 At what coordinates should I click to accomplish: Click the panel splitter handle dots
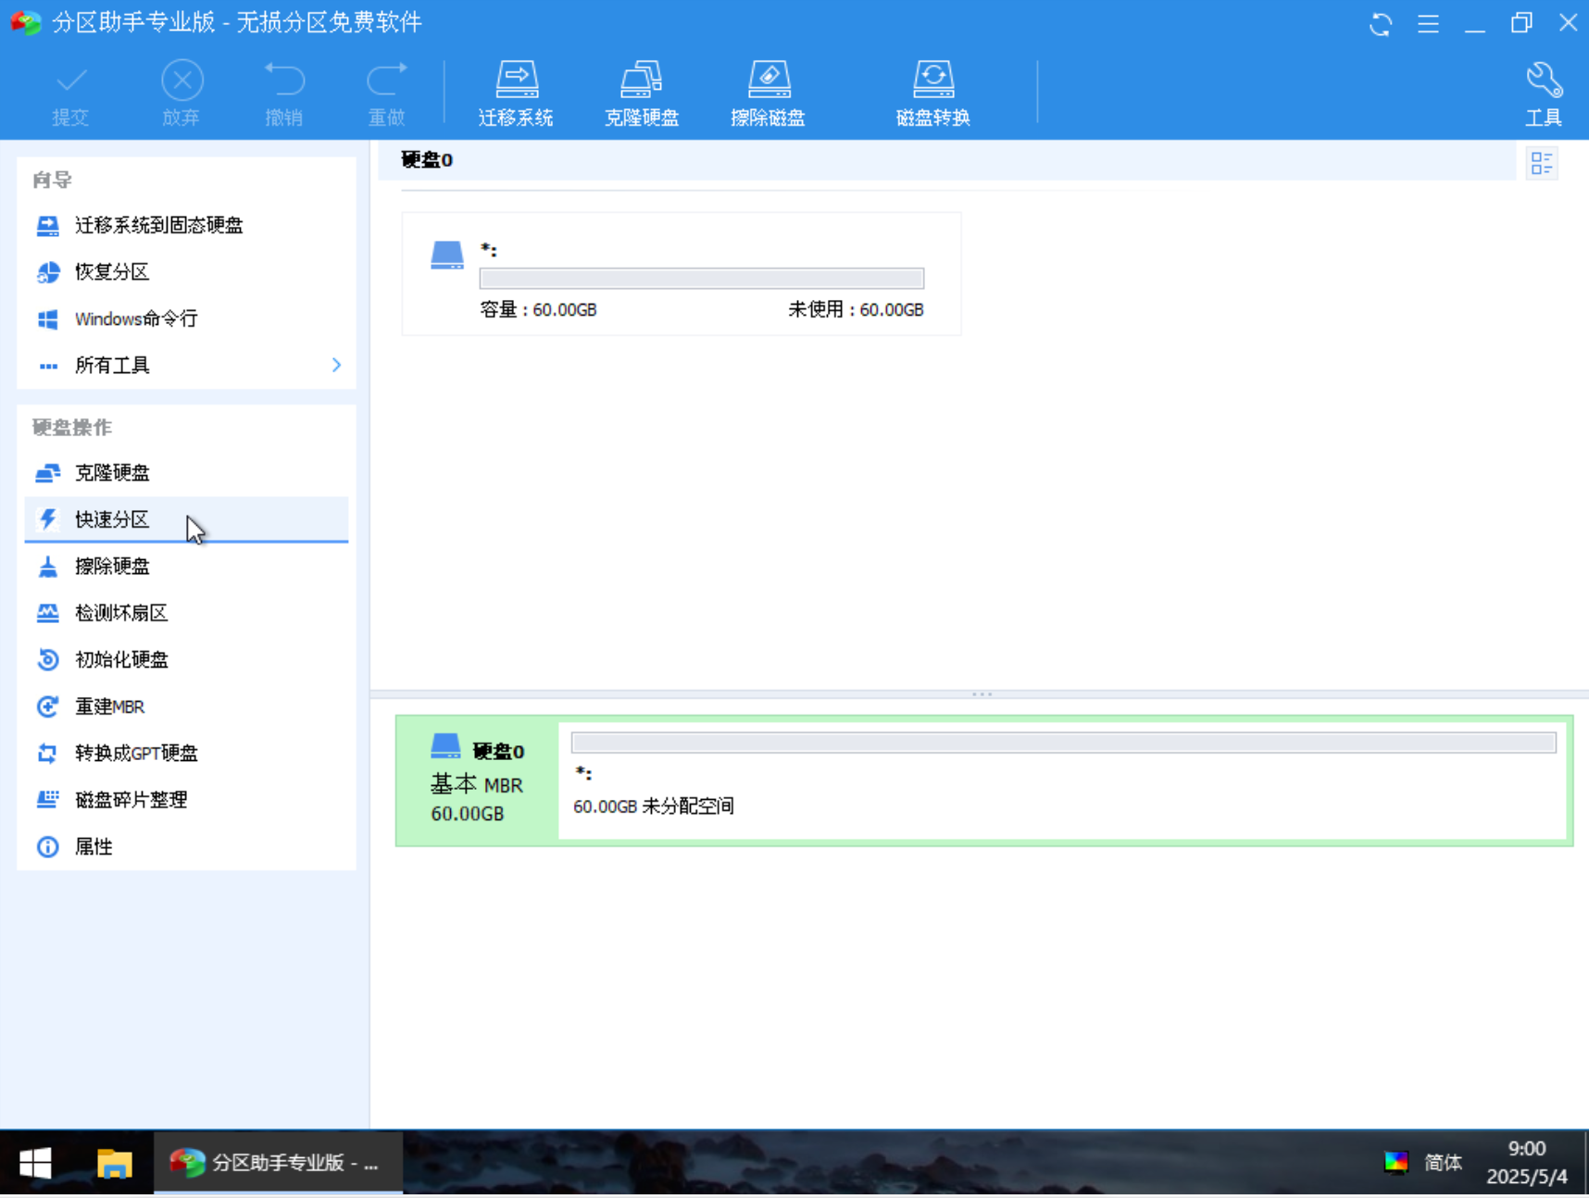pos(982,693)
